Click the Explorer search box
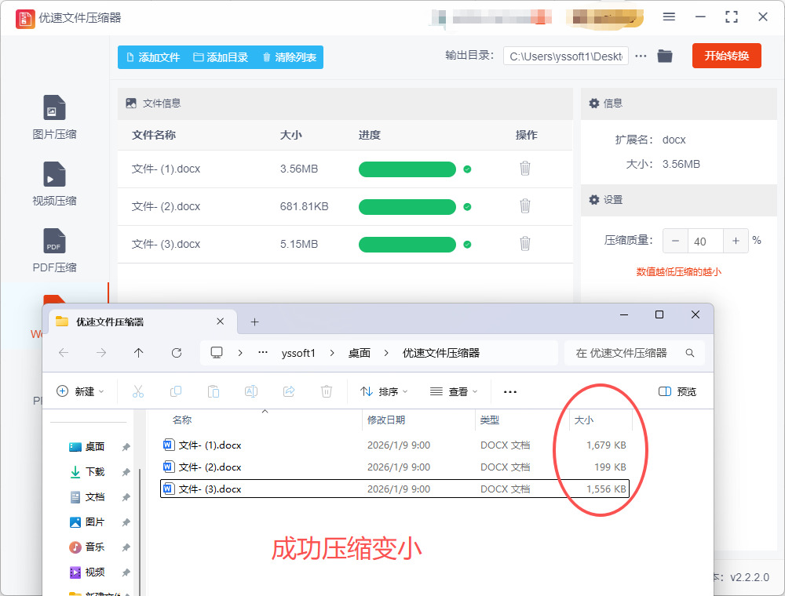Image resolution: width=785 pixels, height=596 pixels. [x=628, y=353]
